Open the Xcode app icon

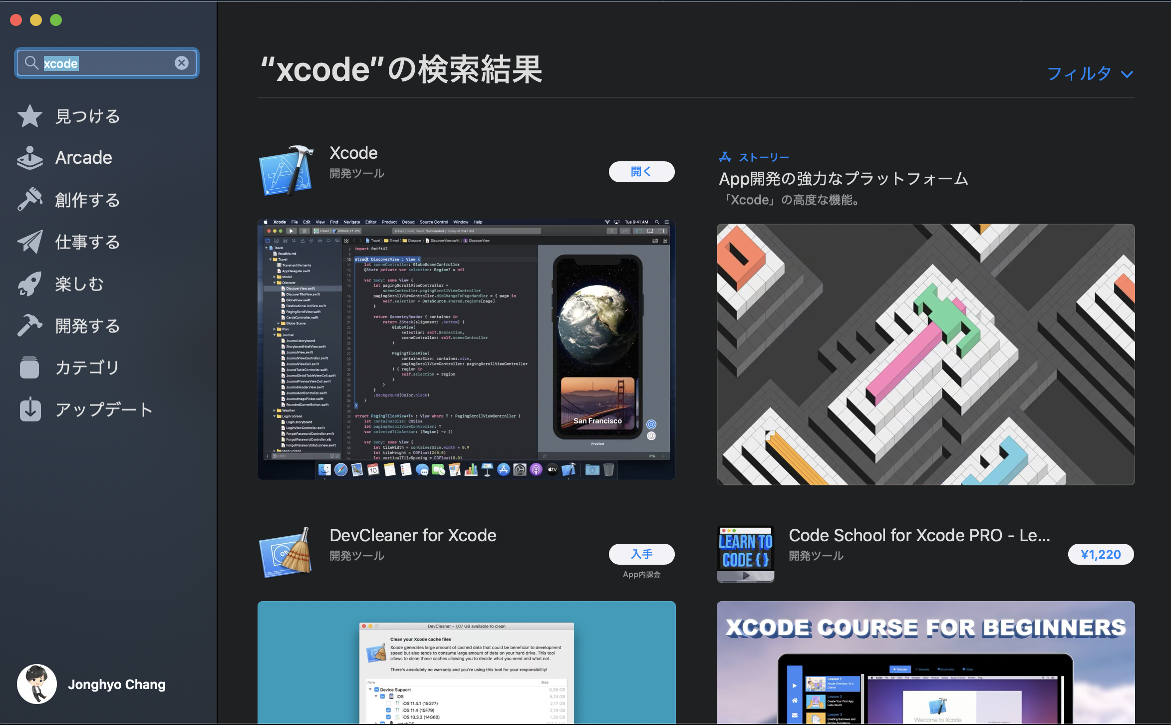(x=287, y=170)
